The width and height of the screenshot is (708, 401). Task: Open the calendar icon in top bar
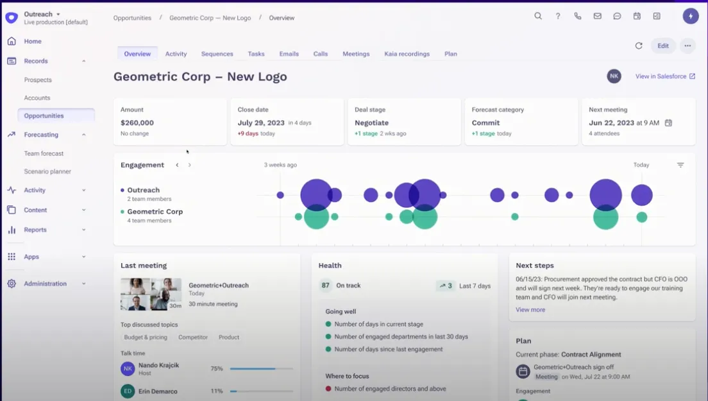click(637, 16)
